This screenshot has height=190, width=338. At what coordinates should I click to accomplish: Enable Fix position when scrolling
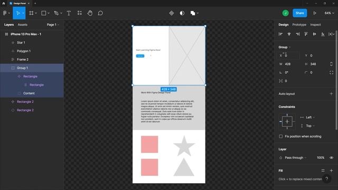280,136
